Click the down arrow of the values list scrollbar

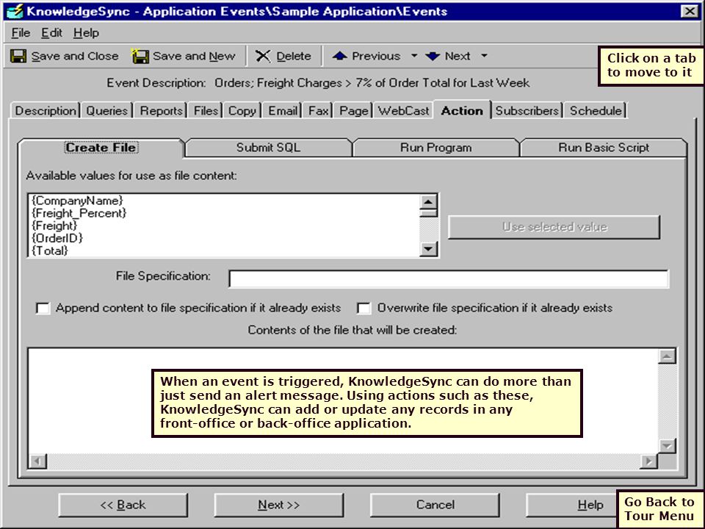(428, 249)
